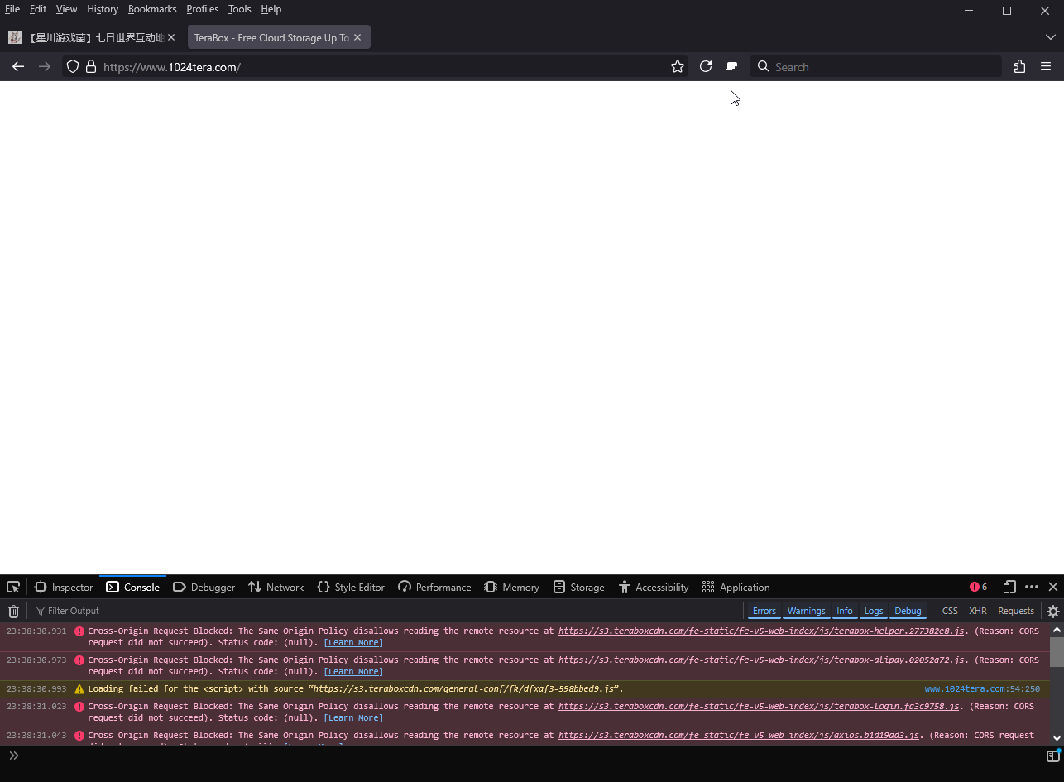Image resolution: width=1064 pixels, height=782 pixels.
Task: Click the Responsive Design Mode icon
Action: pos(1009,587)
